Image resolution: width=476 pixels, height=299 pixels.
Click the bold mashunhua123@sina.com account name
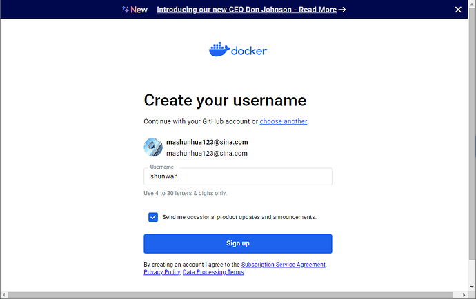pyautogui.click(x=207, y=142)
